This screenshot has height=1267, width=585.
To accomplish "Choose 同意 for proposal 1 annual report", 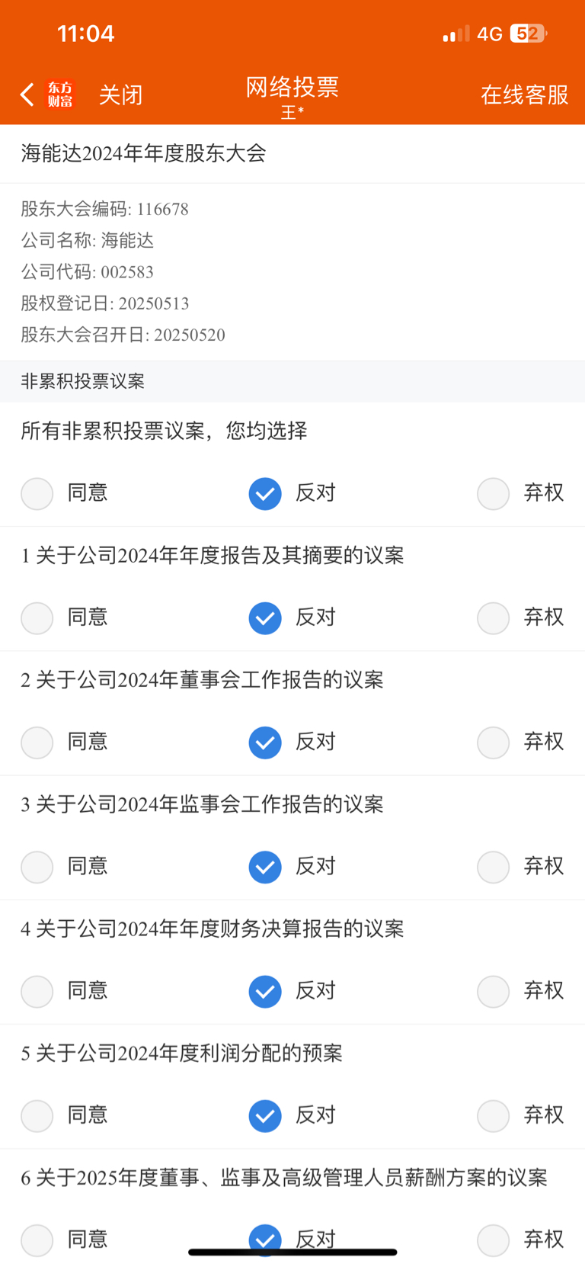I will (x=37, y=617).
